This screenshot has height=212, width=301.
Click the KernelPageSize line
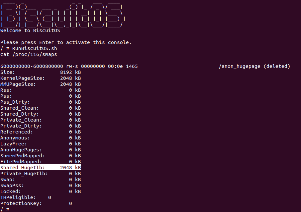pyautogui.click(x=41, y=78)
